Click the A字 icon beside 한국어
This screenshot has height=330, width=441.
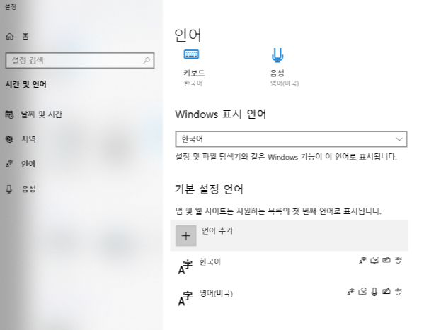coord(185,267)
